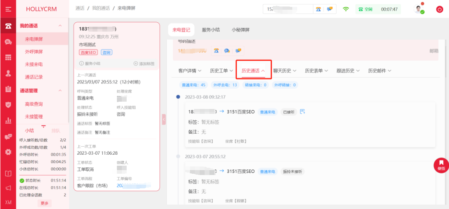Viewport: 449px width, 209px height.
Task: Click the chat icon next to customer number
Action: tap(227, 51)
